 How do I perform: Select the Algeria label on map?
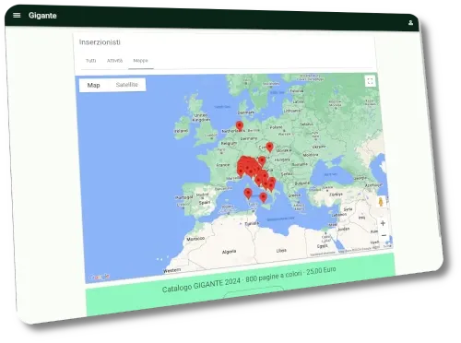pyautogui.click(x=229, y=252)
